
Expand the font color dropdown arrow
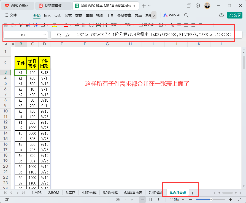[x=71, y=25]
